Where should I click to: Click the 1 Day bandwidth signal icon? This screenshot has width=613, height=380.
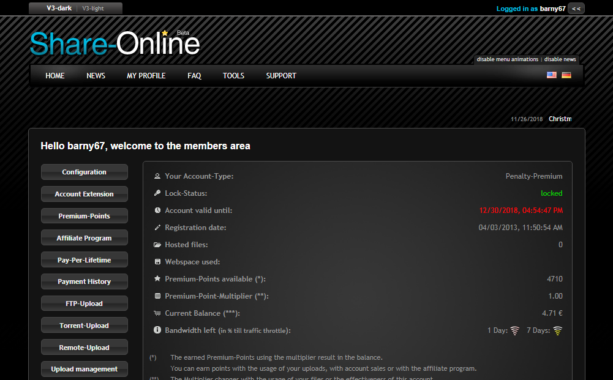(x=515, y=331)
